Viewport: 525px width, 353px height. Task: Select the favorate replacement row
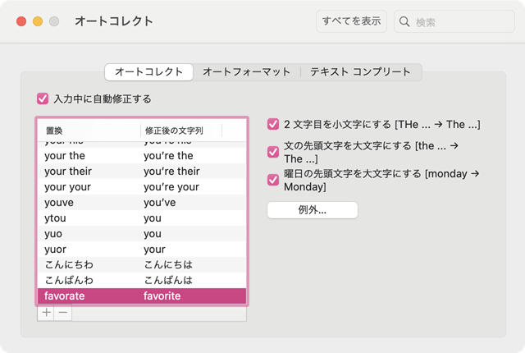pos(141,296)
